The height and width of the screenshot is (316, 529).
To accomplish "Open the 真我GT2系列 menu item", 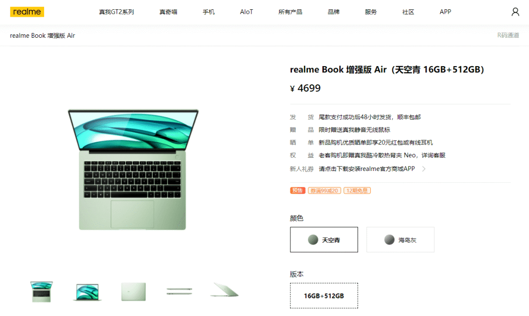I will click(117, 12).
